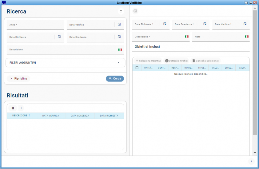The image size is (259, 169).
Task: Open calendar for search Data Scadenza
Action: coord(119,37)
